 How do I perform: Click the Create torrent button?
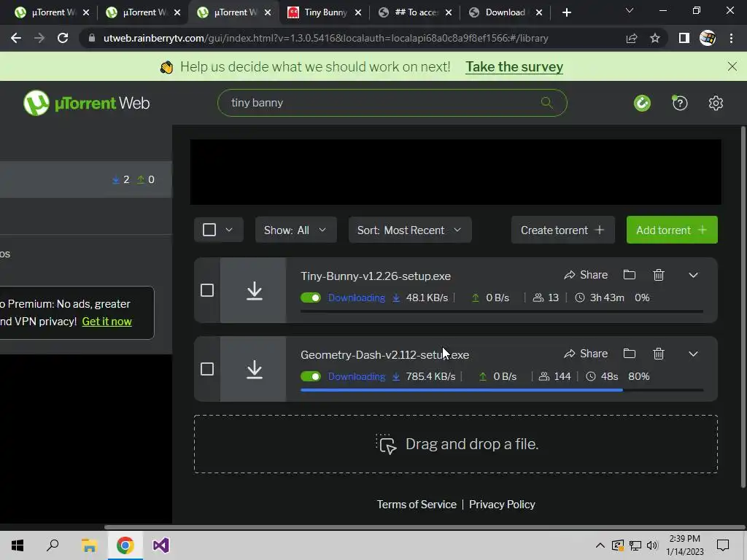(x=562, y=230)
